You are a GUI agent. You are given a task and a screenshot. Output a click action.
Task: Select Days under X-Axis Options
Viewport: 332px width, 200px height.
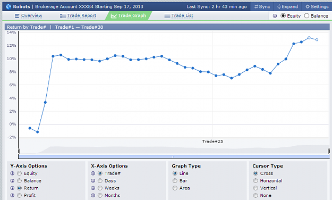(x=100, y=181)
